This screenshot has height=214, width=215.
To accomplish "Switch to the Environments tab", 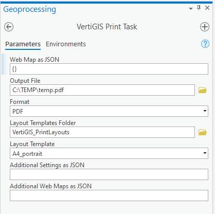I will pyautogui.click(x=66, y=44).
